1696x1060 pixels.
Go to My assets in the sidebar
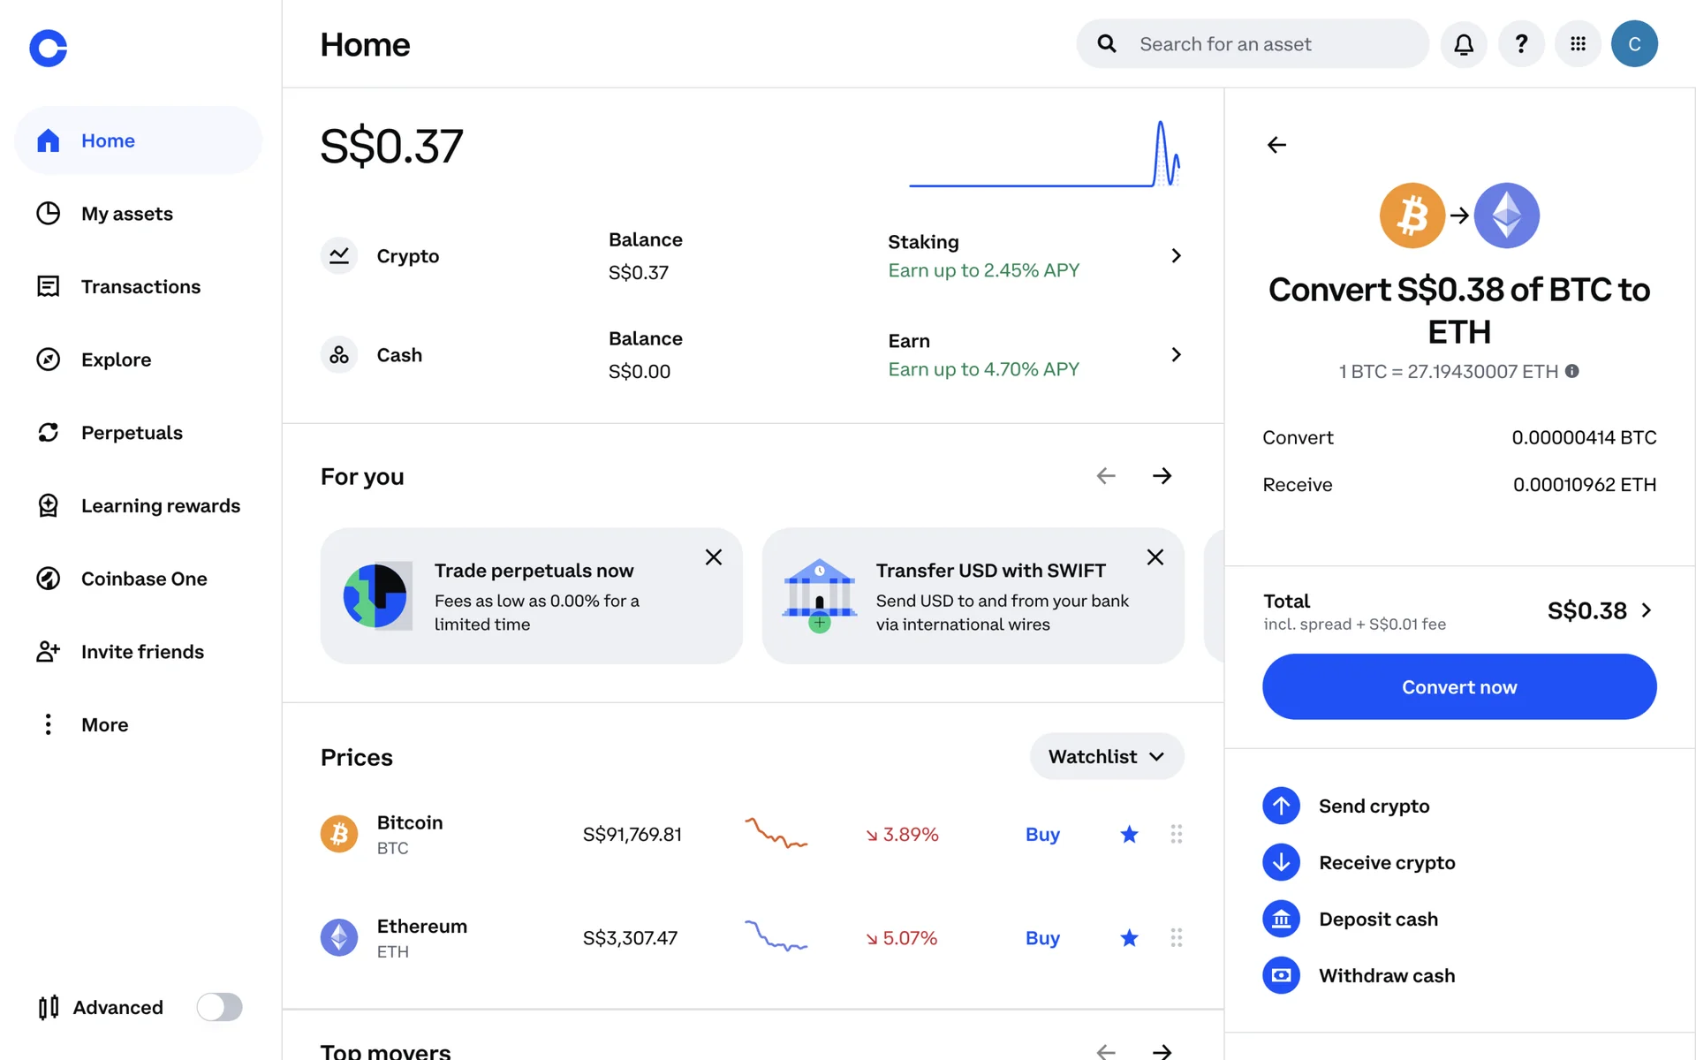click(126, 214)
